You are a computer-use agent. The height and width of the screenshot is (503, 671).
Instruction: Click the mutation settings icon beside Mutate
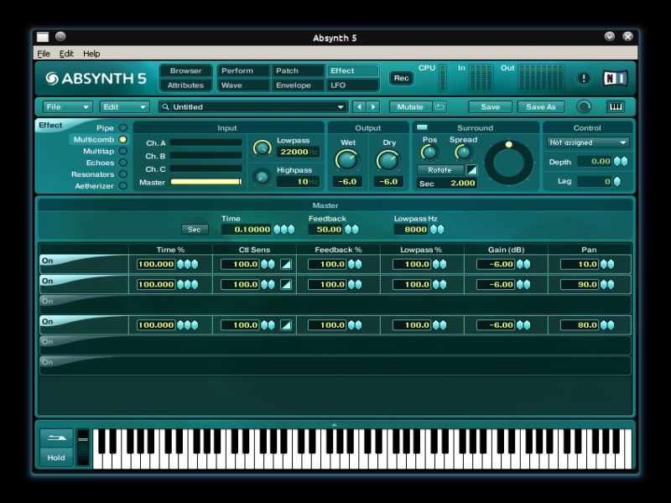tap(440, 107)
